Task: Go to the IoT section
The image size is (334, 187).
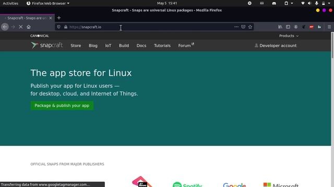Action: (108, 46)
